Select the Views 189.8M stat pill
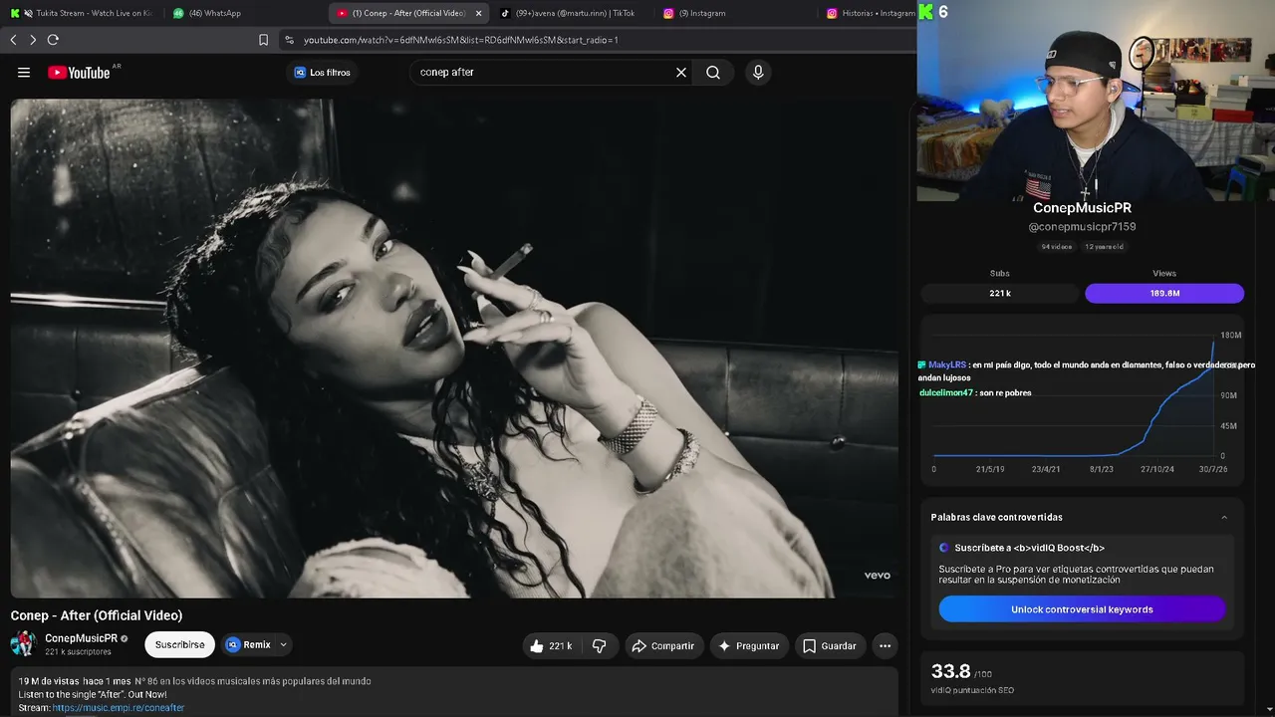Screen dimensions: 1275x717 tap(1164, 294)
